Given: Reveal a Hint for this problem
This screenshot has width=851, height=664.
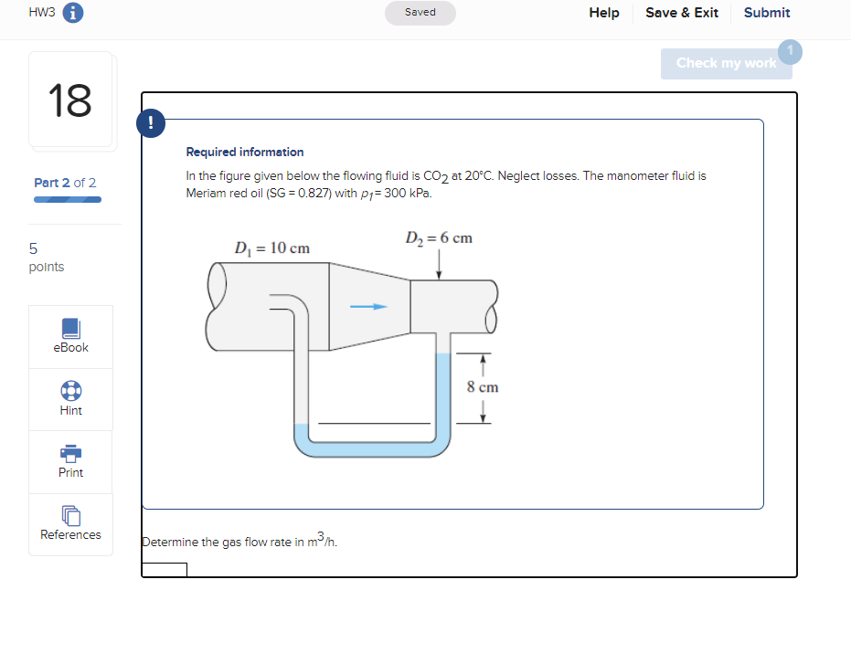Looking at the screenshot, I should coord(70,399).
